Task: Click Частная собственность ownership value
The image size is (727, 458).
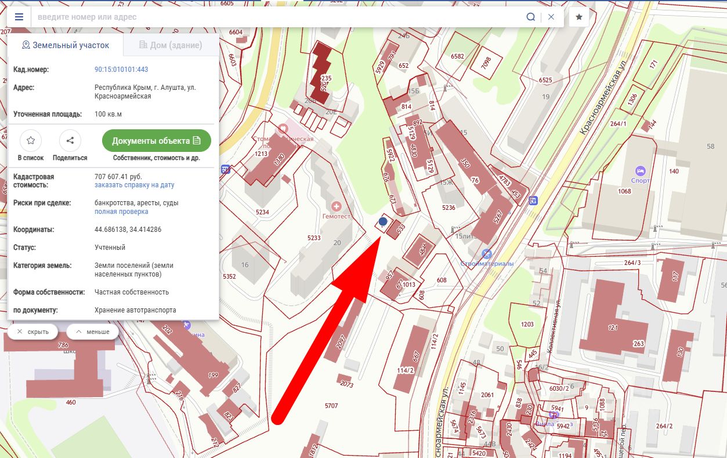Action: (132, 292)
